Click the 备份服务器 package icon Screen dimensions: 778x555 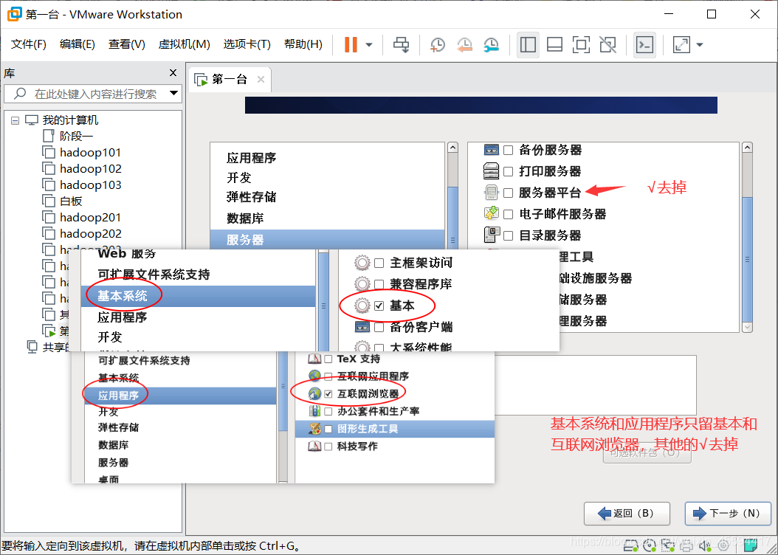click(x=491, y=150)
